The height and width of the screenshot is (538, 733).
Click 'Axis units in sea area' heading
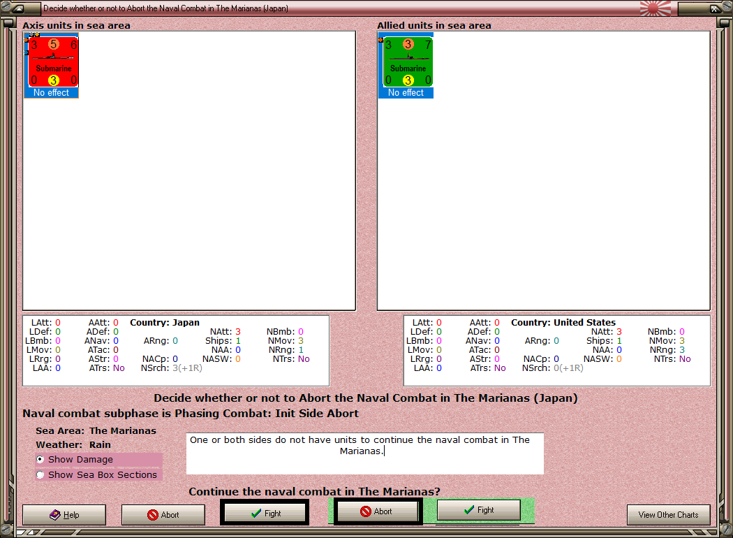tap(76, 26)
